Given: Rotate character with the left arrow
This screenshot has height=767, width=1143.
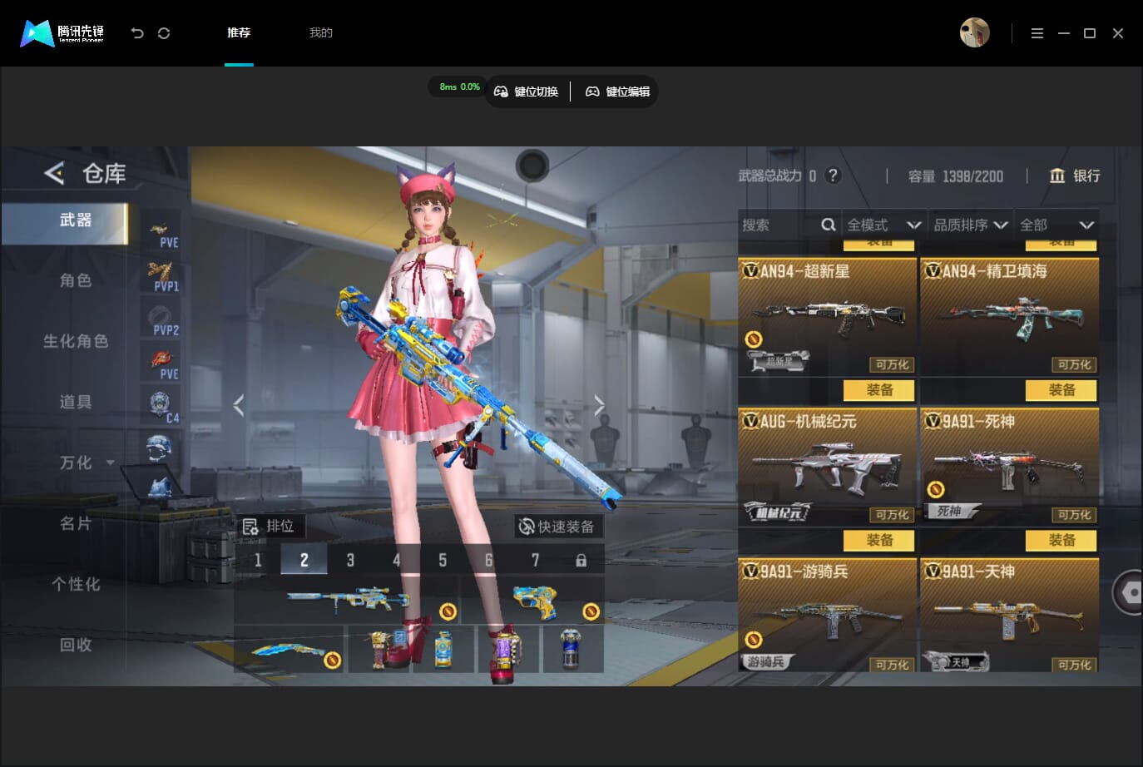Looking at the screenshot, I should pos(239,405).
